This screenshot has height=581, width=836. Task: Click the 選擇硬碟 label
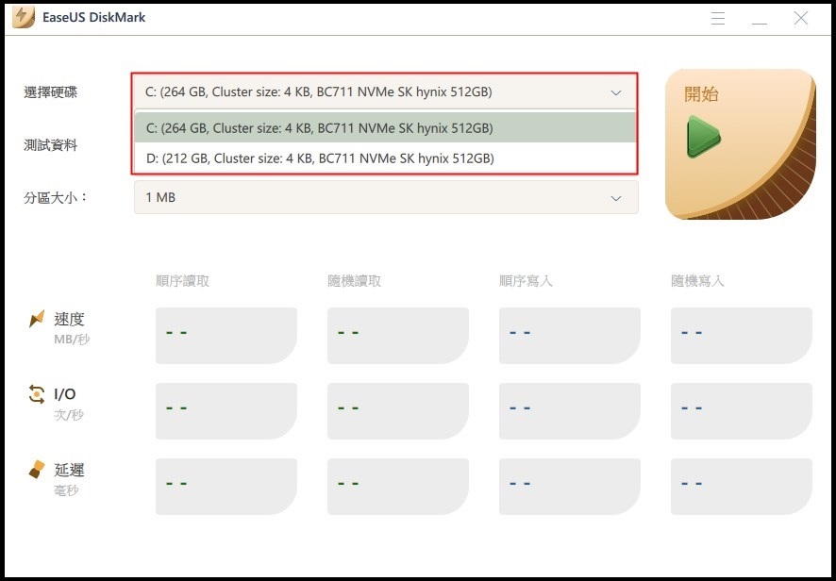point(51,92)
